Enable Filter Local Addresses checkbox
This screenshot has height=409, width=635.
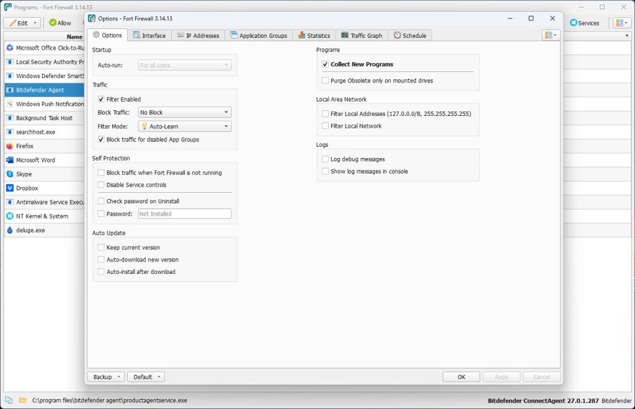pyautogui.click(x=325, y=113)
